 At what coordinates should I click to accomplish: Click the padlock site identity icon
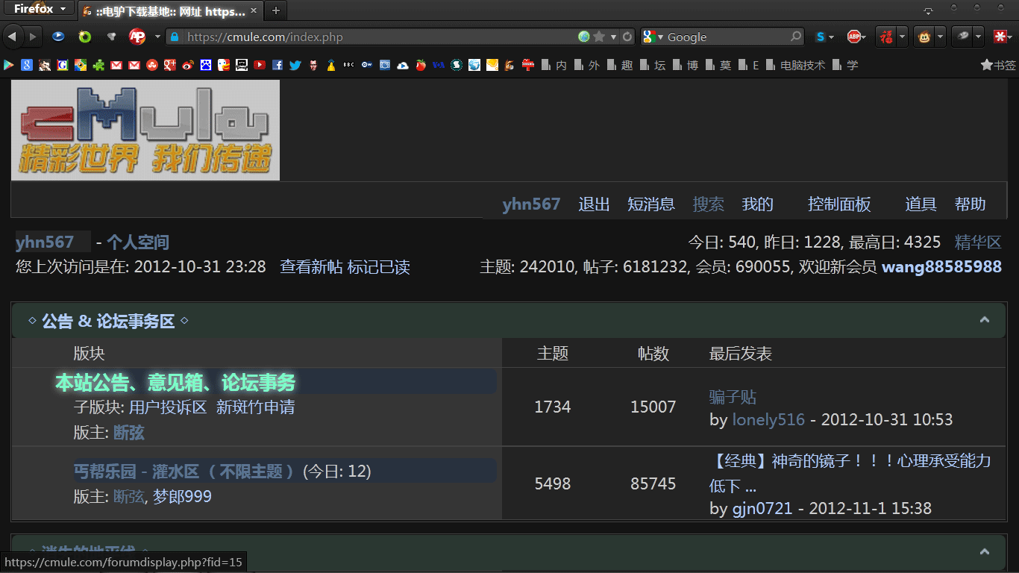click(175, 37)
